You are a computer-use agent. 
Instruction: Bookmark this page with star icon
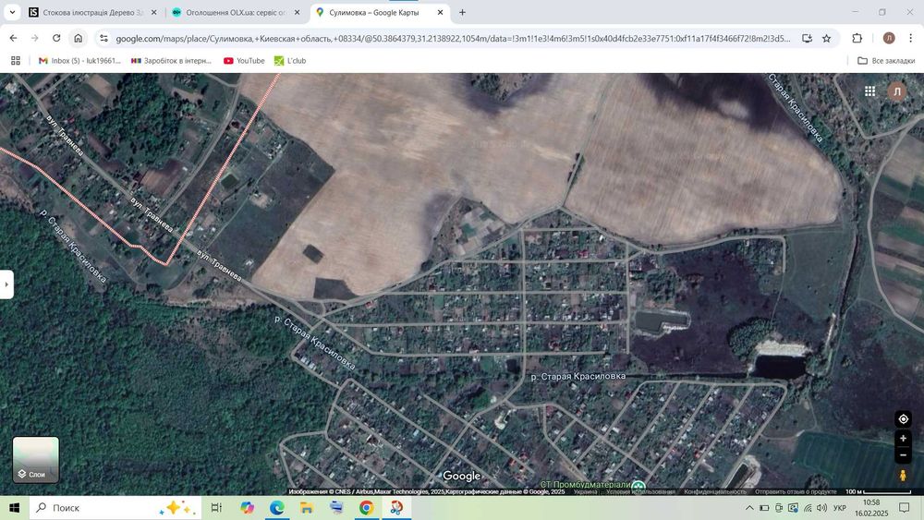coord(827,38)
